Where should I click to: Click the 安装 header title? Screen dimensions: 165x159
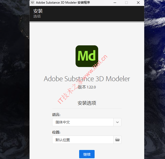(38, 11)
